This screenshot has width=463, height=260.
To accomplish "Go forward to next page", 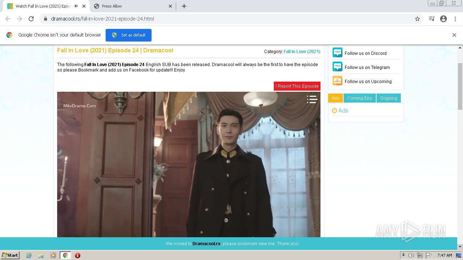I will click(x=20, y=19).
